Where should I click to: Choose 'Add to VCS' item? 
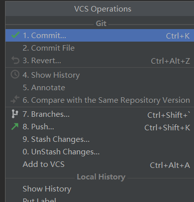tap(100, 164)
